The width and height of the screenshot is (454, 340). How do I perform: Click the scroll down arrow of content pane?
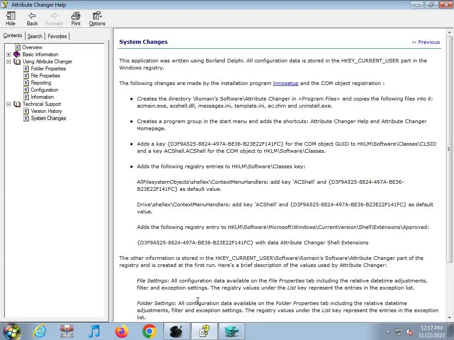449,317
